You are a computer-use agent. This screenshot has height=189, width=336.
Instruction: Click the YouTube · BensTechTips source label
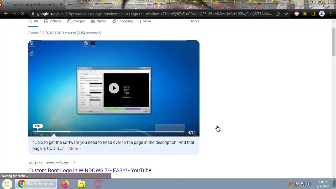(48, 163)
